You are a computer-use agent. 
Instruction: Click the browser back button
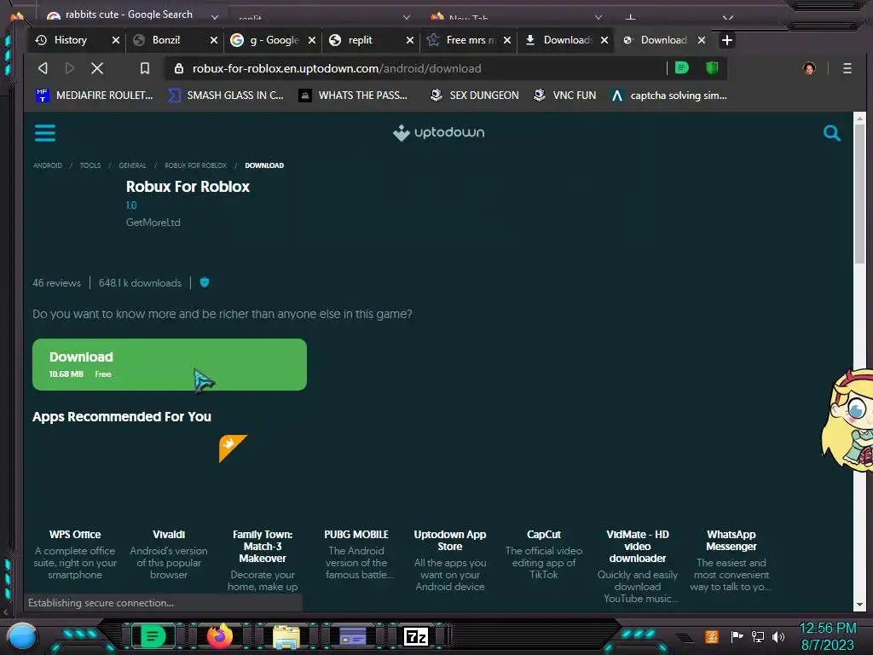click(43, 68)
